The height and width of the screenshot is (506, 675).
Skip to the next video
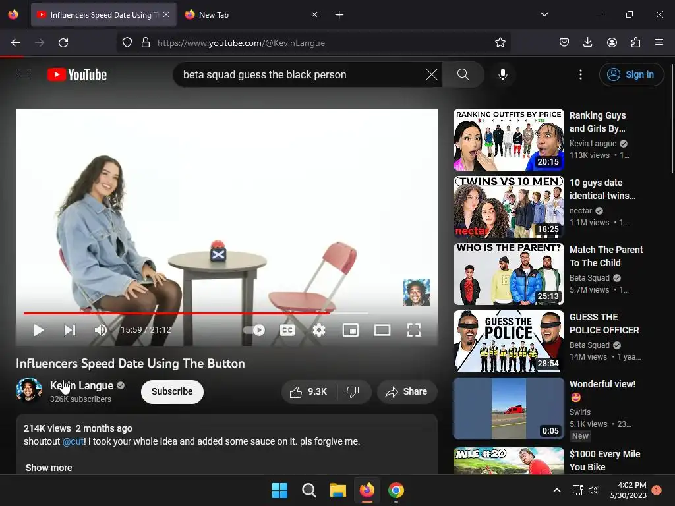click(70, 330)
